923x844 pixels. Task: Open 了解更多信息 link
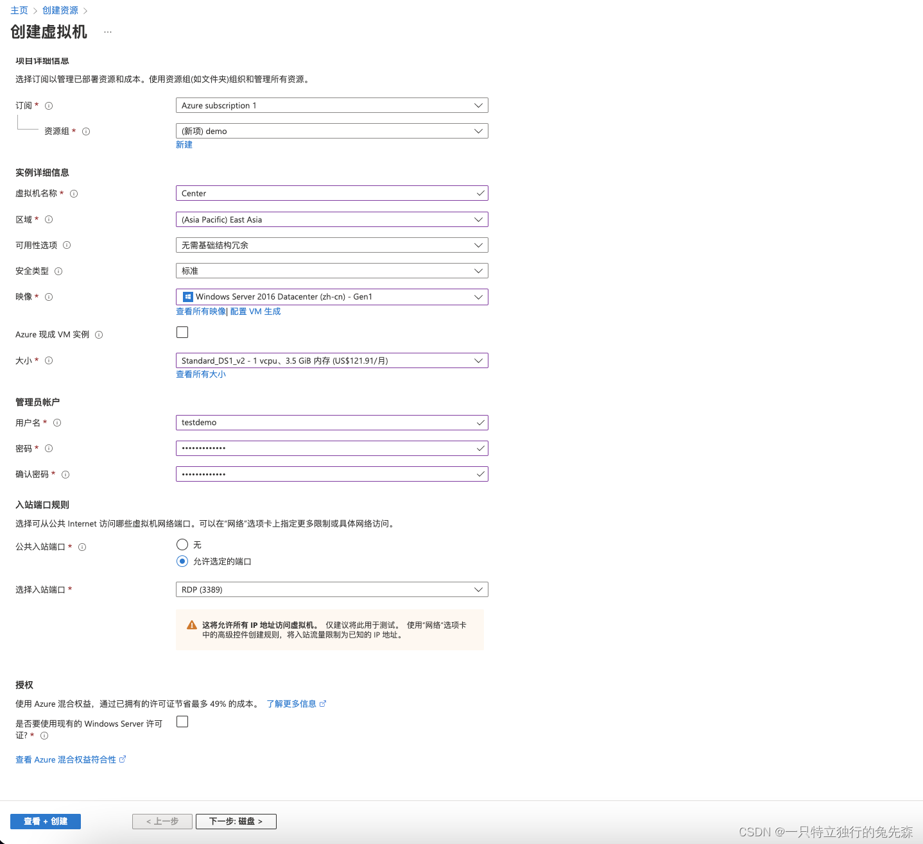291,704
